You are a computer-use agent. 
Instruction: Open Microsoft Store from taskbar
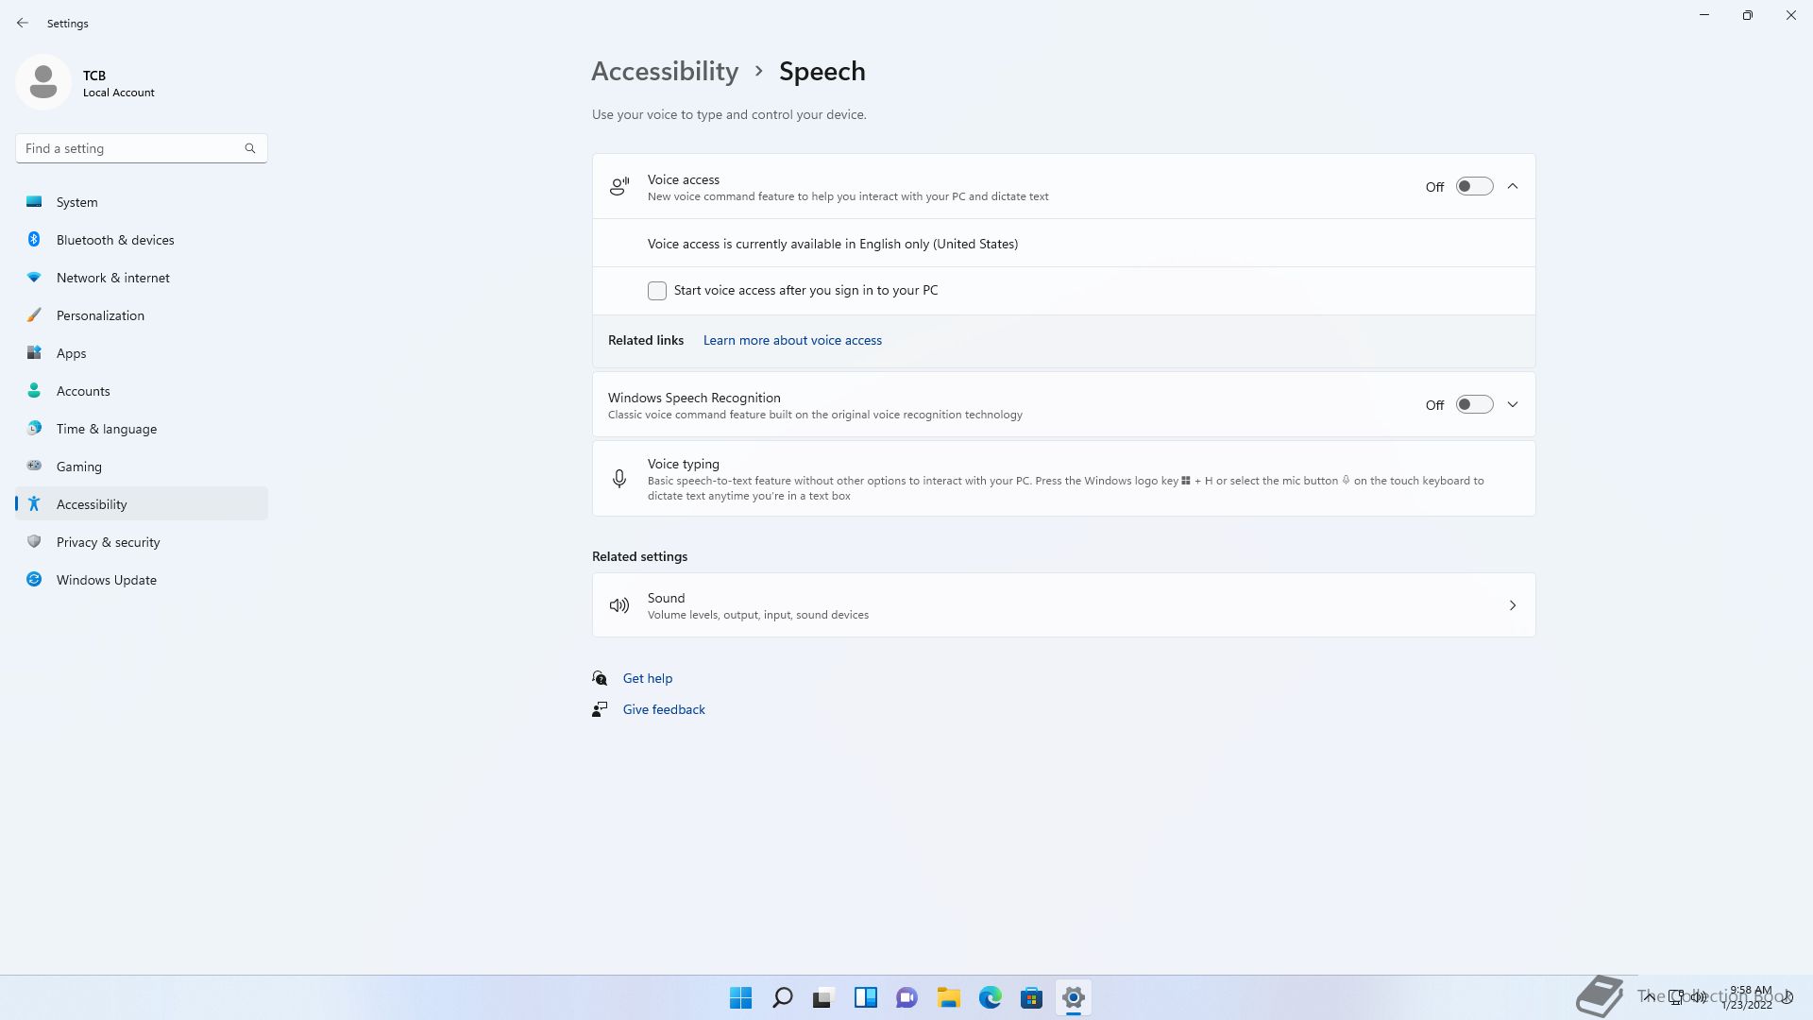tap(1032, 997)
